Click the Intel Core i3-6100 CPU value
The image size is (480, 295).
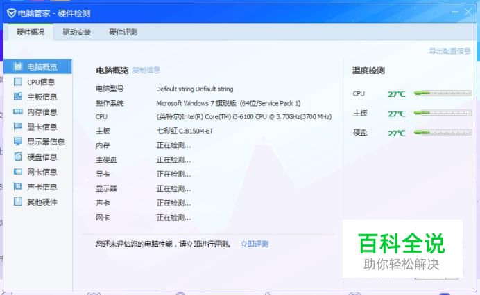(x=244, y=117)
